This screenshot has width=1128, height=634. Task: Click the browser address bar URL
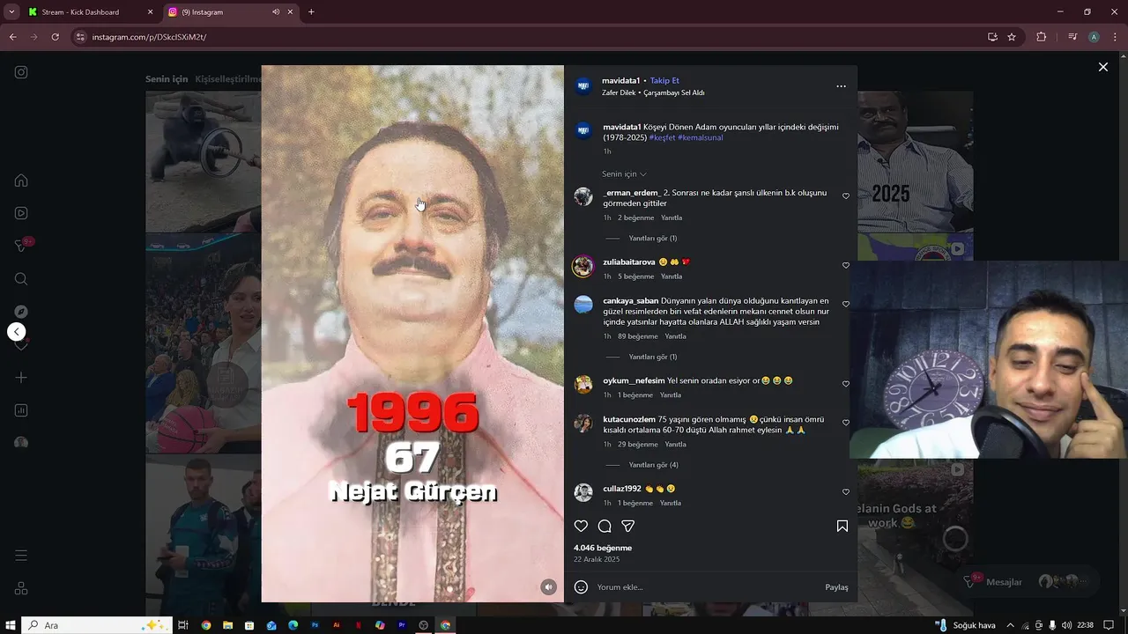pos(149,37)
